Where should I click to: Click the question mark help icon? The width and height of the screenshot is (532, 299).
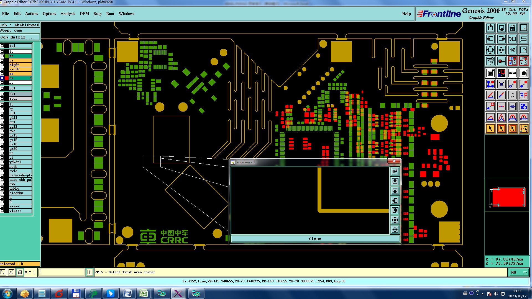pos(523,50)
